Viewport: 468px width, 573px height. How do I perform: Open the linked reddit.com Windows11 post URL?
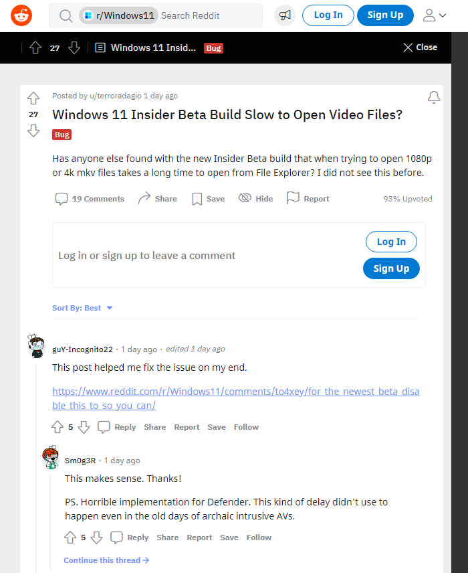pyautogui.click(x=235, y=398)
